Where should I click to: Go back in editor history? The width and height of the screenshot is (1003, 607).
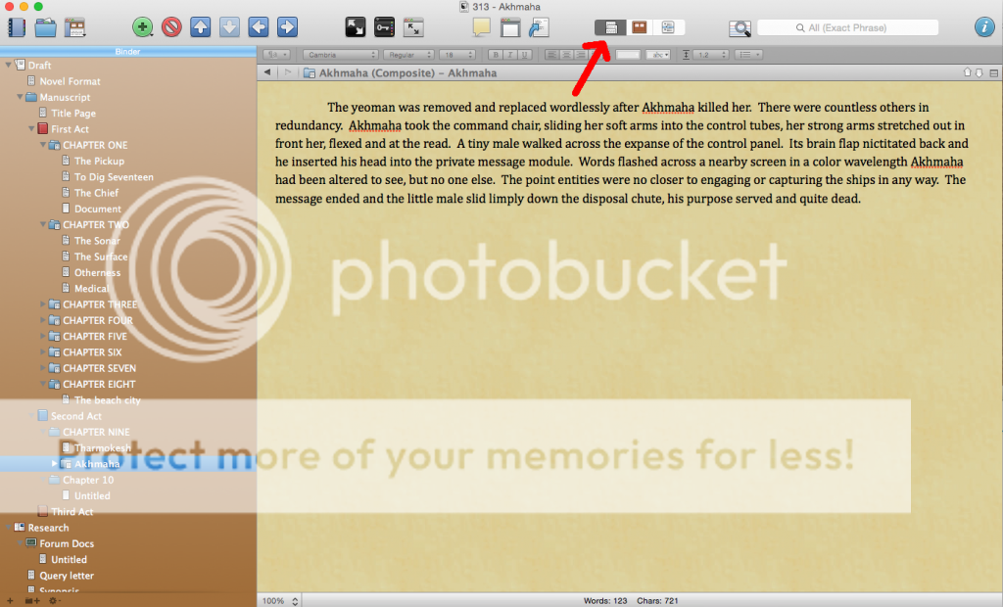pyautogui.click(x=267, y=72)
